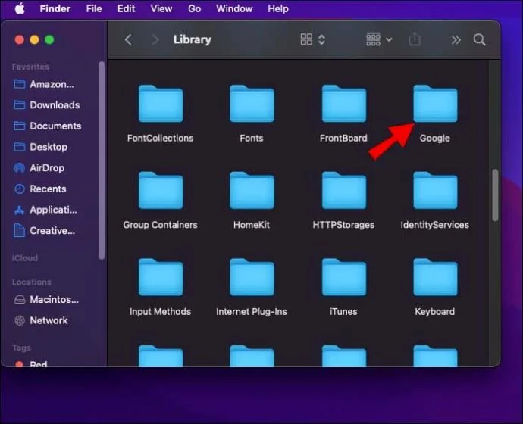Open the Go menu
The height and width of the screenshot is (424, 523).
(195, 8)
